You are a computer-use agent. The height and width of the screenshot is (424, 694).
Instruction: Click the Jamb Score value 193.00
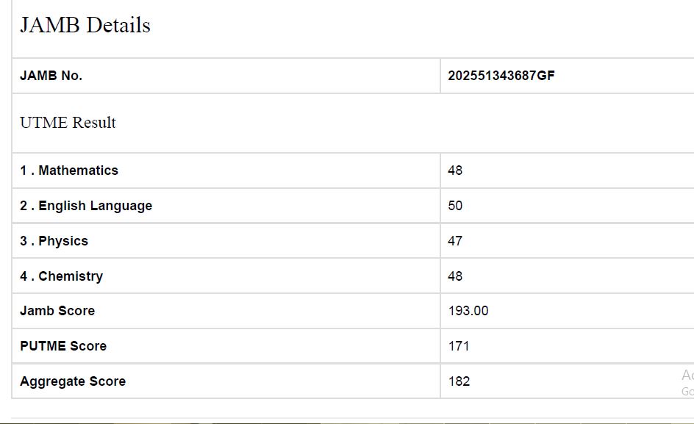coord(468,311)
